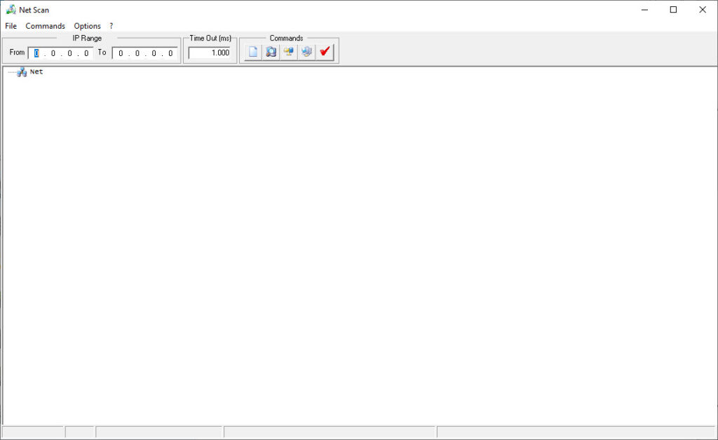The image size is (718, 440).
Task: Click the last octet of To IP
Action: (x=170, y=53)
